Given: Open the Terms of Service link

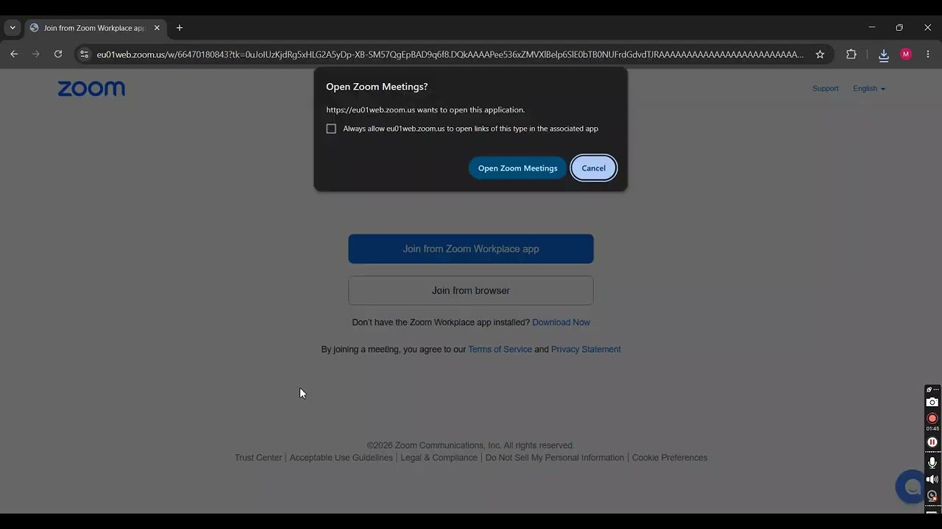Looking at the screenshot, I should 500,350.
